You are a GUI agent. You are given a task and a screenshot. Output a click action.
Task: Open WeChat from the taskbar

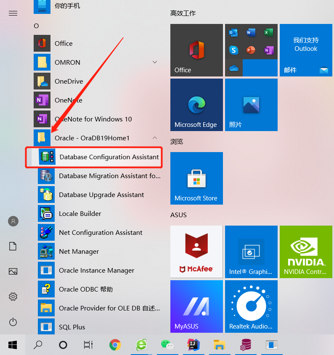click(167, 345)
